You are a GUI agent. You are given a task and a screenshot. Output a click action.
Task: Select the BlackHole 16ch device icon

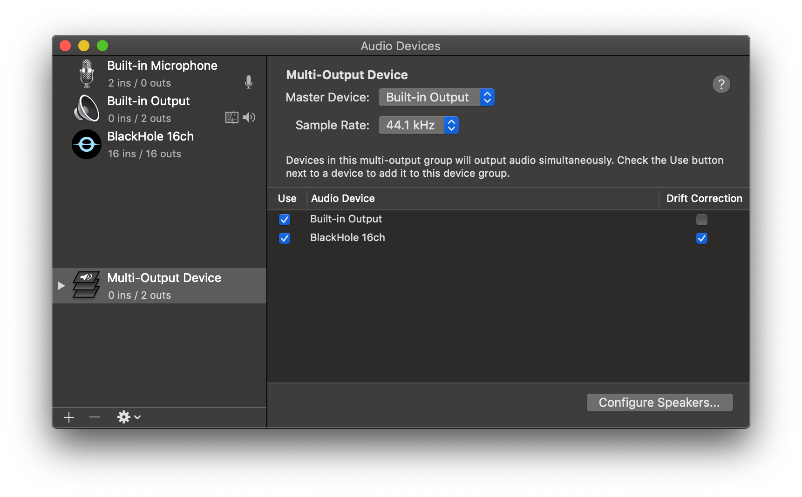86,144
